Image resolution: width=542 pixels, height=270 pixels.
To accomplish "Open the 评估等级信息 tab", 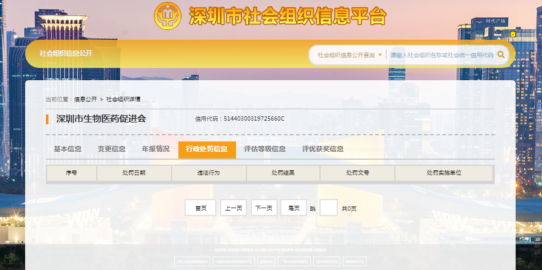I will point(265,149).
